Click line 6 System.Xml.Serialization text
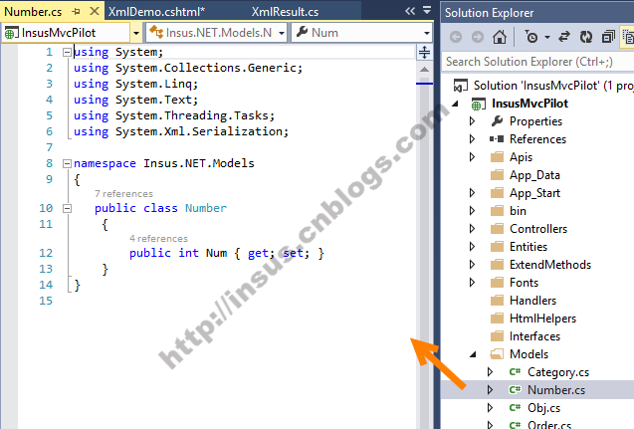 tap(201, 131)
